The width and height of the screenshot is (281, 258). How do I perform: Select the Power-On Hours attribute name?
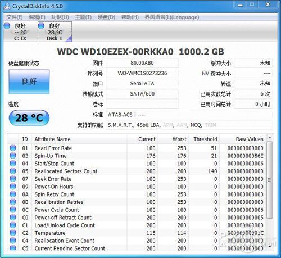click(x=54, y=187)
